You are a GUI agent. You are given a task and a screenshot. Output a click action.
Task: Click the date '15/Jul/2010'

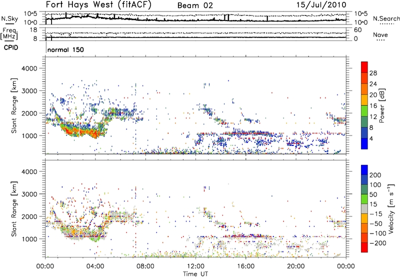point(321,4)
